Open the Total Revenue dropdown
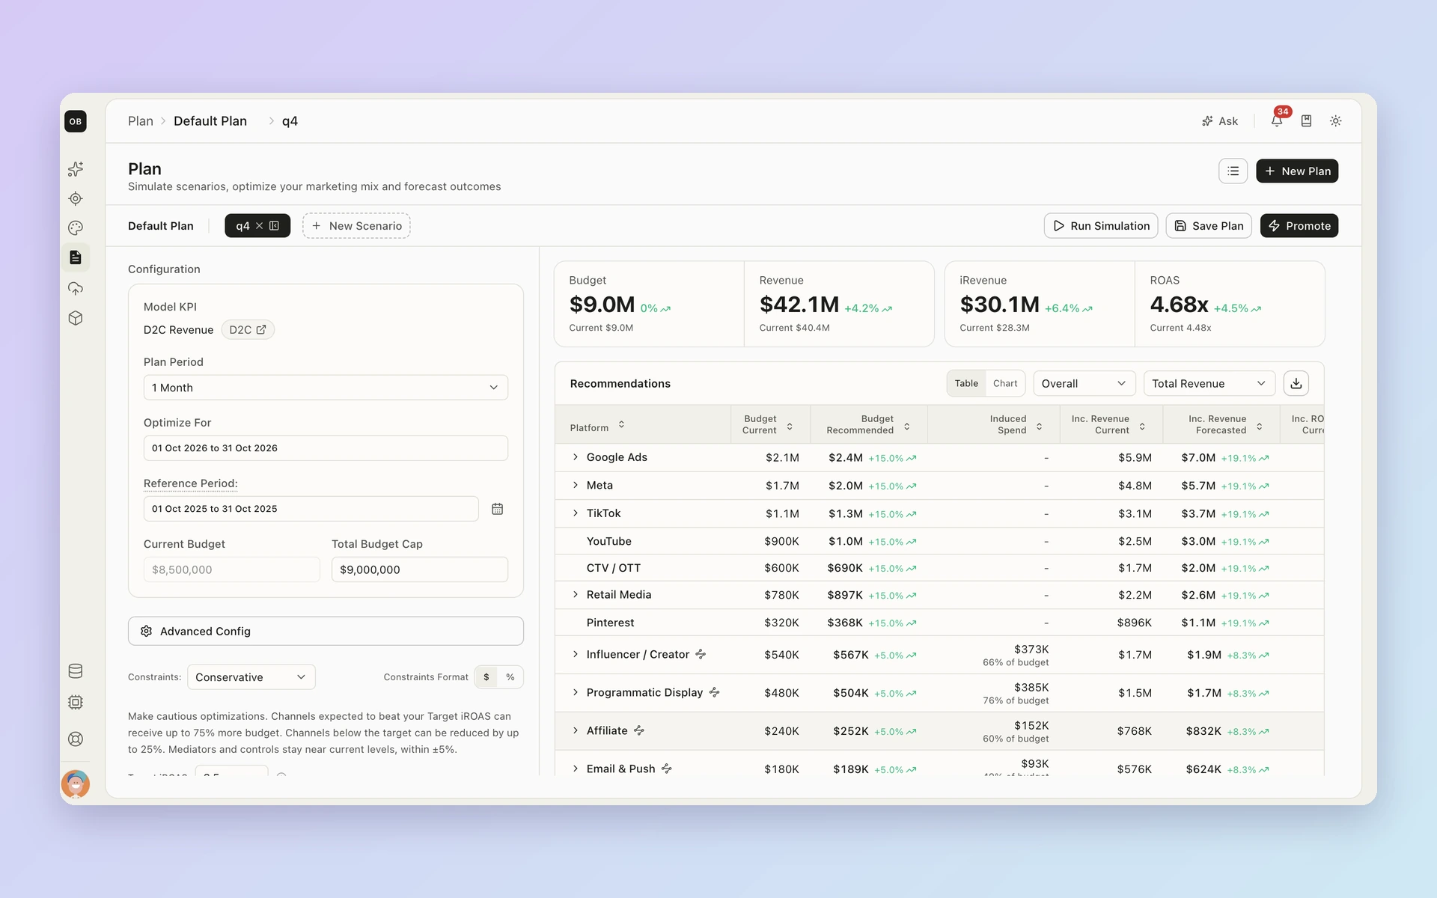The image size is (1437, 898). coord(1209,383)
